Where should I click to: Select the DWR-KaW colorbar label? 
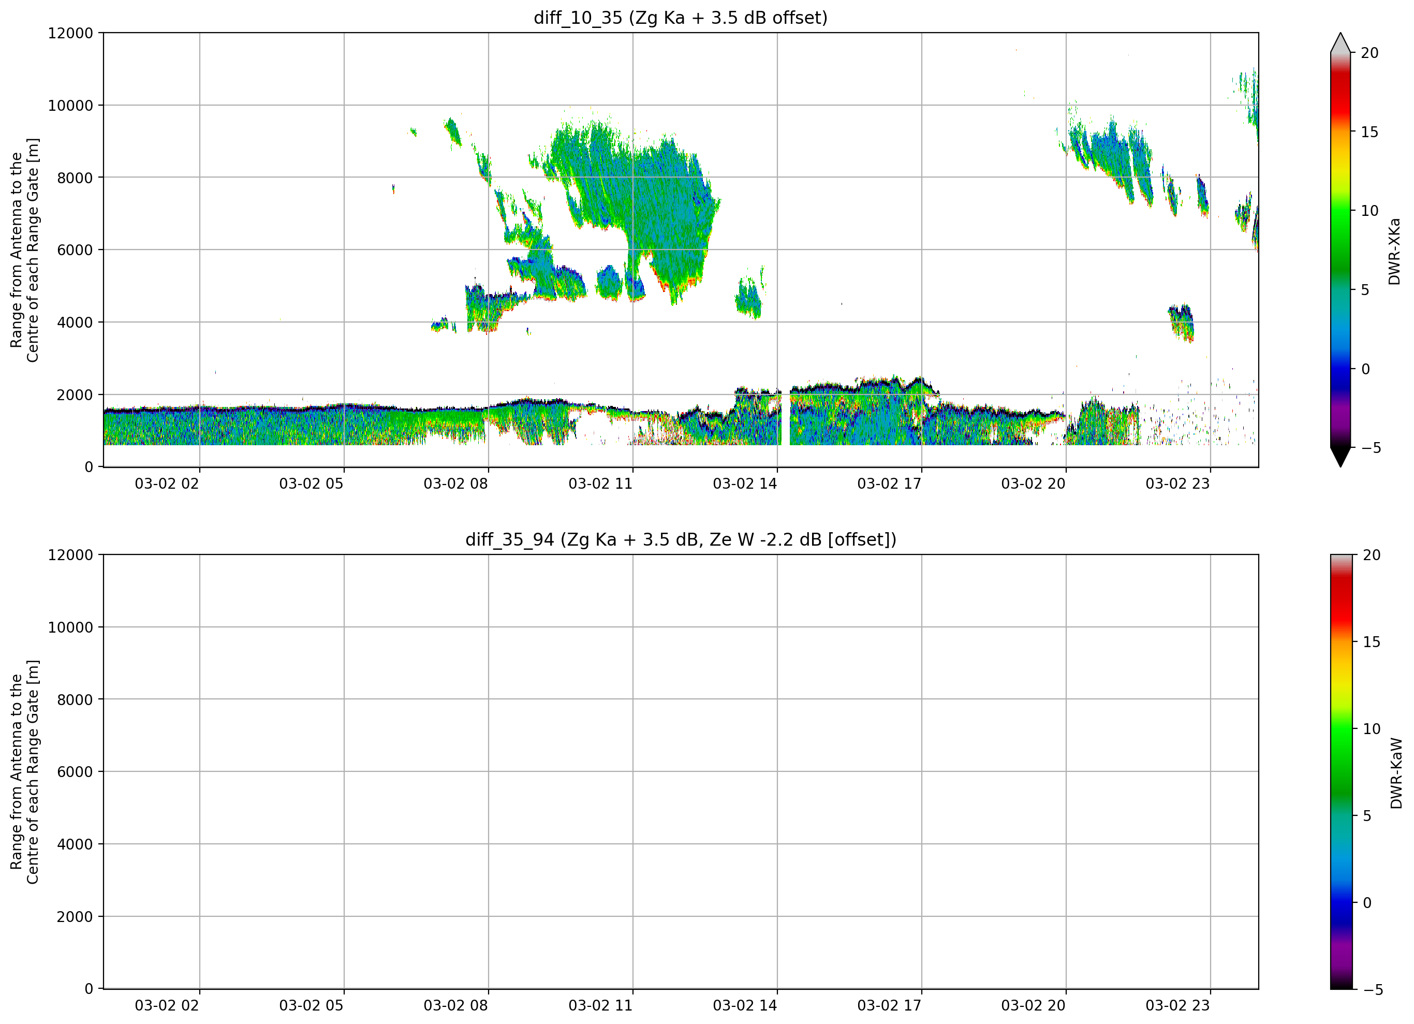1396,773
